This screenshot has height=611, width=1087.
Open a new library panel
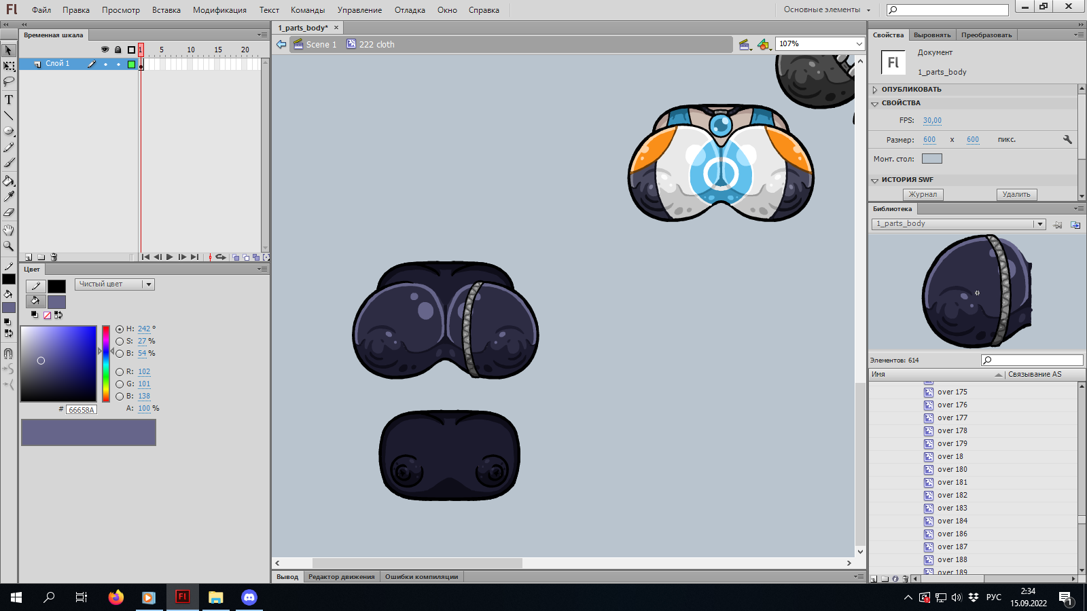coord(1075,225)
